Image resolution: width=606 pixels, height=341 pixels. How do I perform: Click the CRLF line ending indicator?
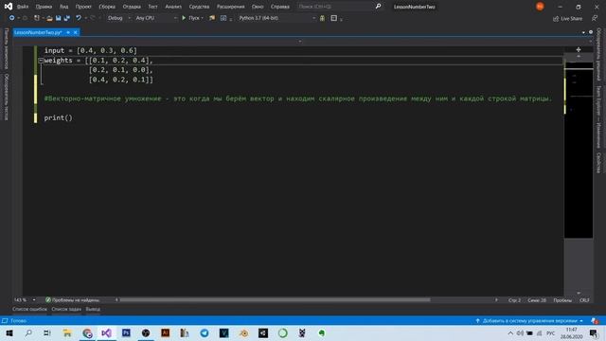[x=584, y=300]
